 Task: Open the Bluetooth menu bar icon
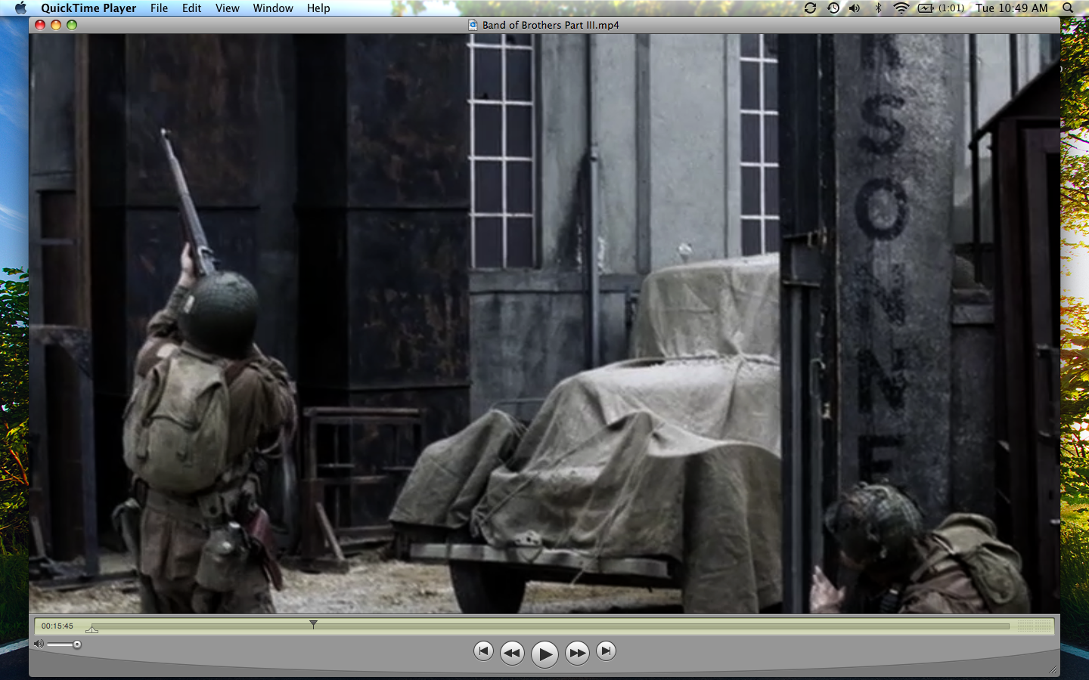coord(878,8)
